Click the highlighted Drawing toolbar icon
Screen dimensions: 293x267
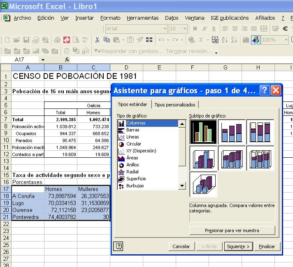click(256, 40)
